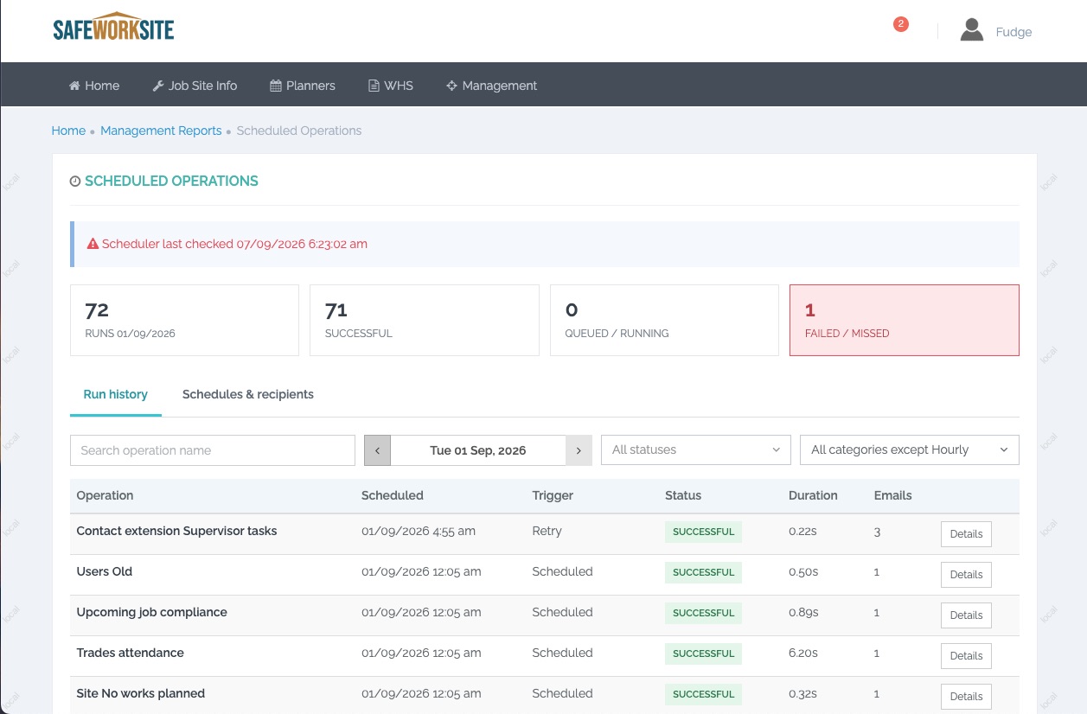Open Details for Upcoming job compliance
Screen dimensions: 1087x714
tap(966, 615)
